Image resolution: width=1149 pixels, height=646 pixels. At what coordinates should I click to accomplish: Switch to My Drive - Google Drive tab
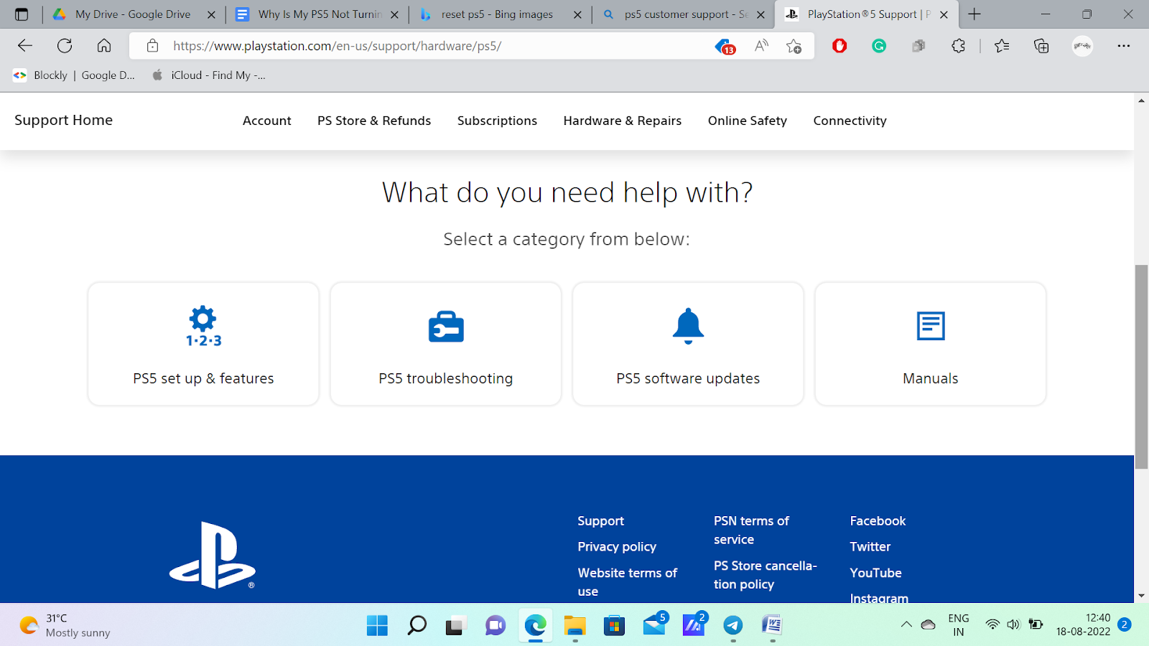pos(133,14)
